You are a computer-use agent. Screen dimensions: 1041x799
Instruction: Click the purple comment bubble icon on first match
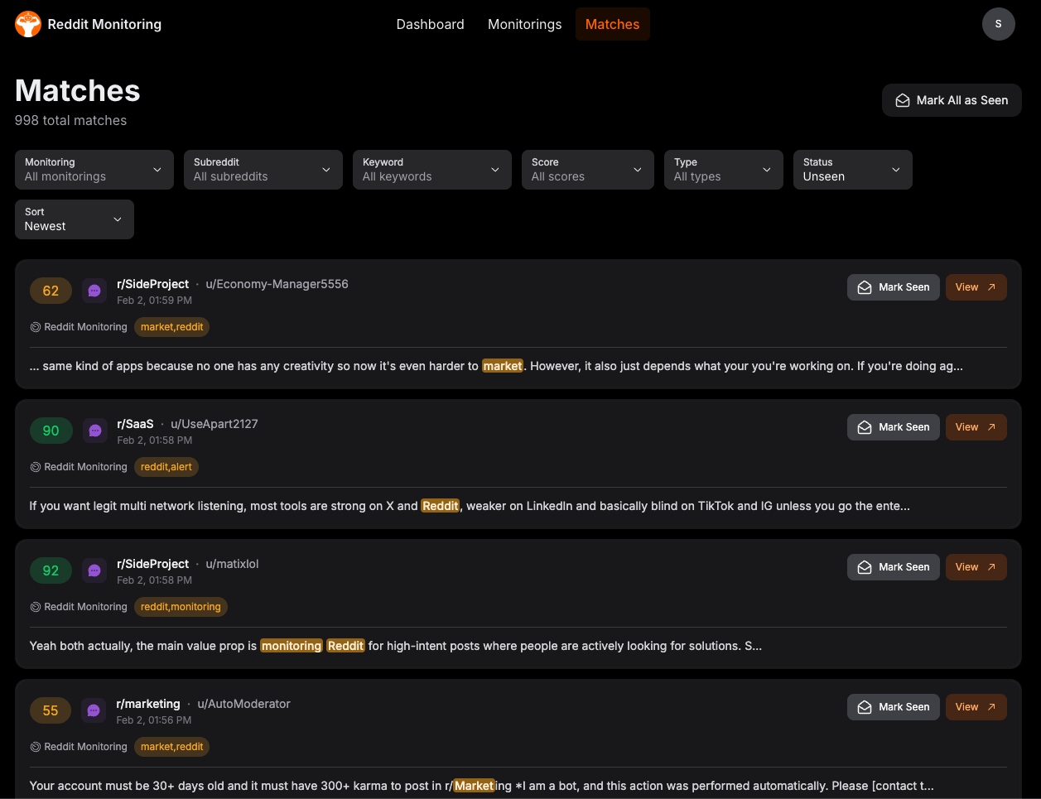(94, 291)
